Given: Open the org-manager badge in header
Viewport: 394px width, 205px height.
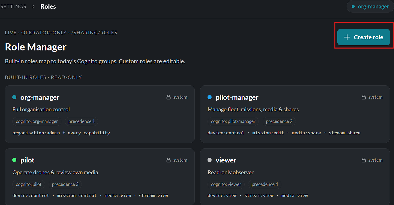Looking at the screenshot, I should (370, 7).
